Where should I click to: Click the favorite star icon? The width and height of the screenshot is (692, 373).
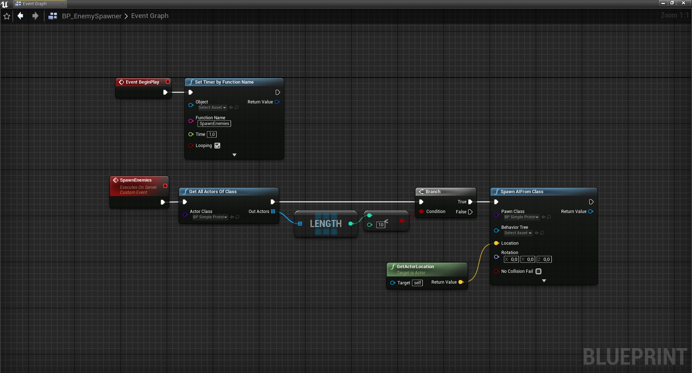pos(6,16)
